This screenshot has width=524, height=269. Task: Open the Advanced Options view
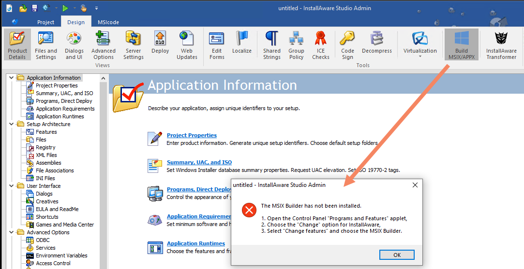(x=103, y=45)
